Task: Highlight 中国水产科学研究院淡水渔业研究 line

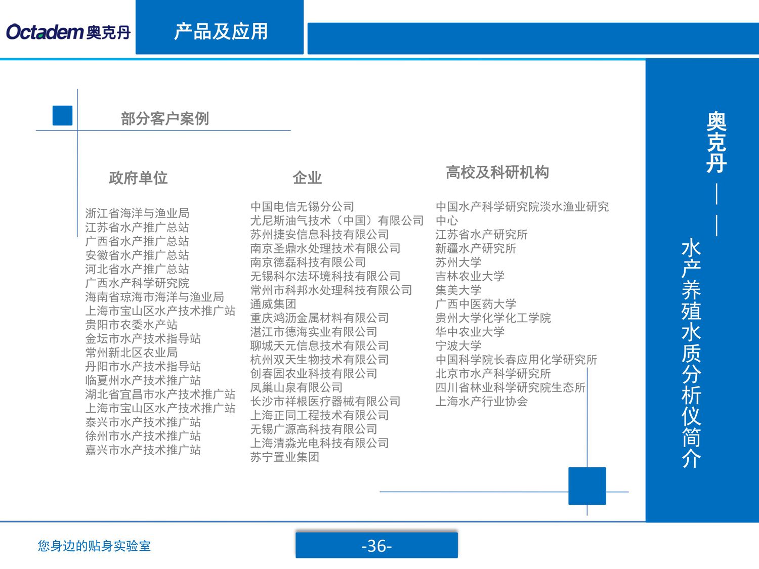Action: (523, 207)
